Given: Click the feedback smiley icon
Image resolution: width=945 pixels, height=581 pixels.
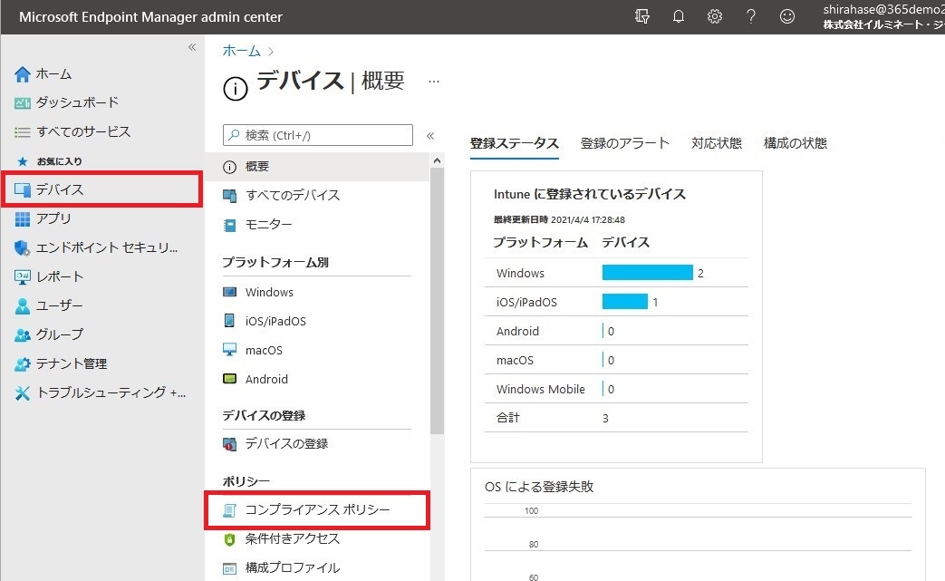Looking at the screenshot, I should (x=787, y=16).
